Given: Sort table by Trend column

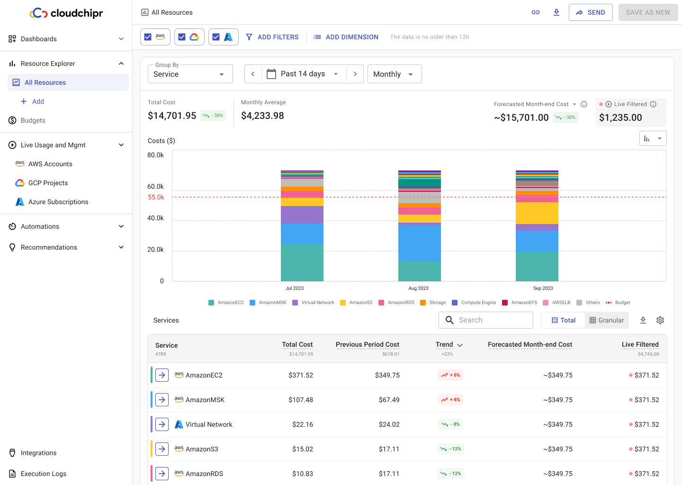Looking at the screenshot, I should point(449,345).
